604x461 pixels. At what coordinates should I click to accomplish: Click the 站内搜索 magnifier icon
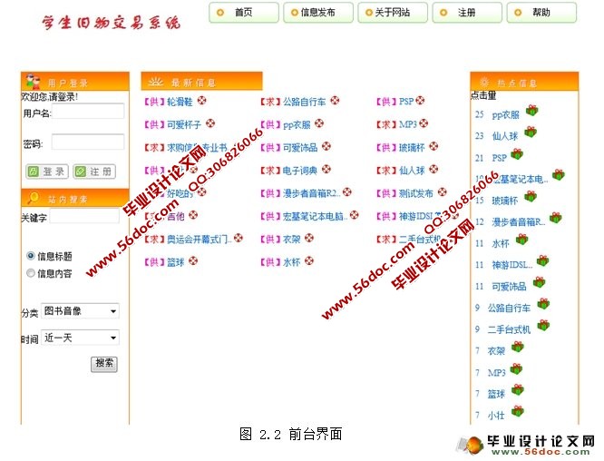[34, 197]
